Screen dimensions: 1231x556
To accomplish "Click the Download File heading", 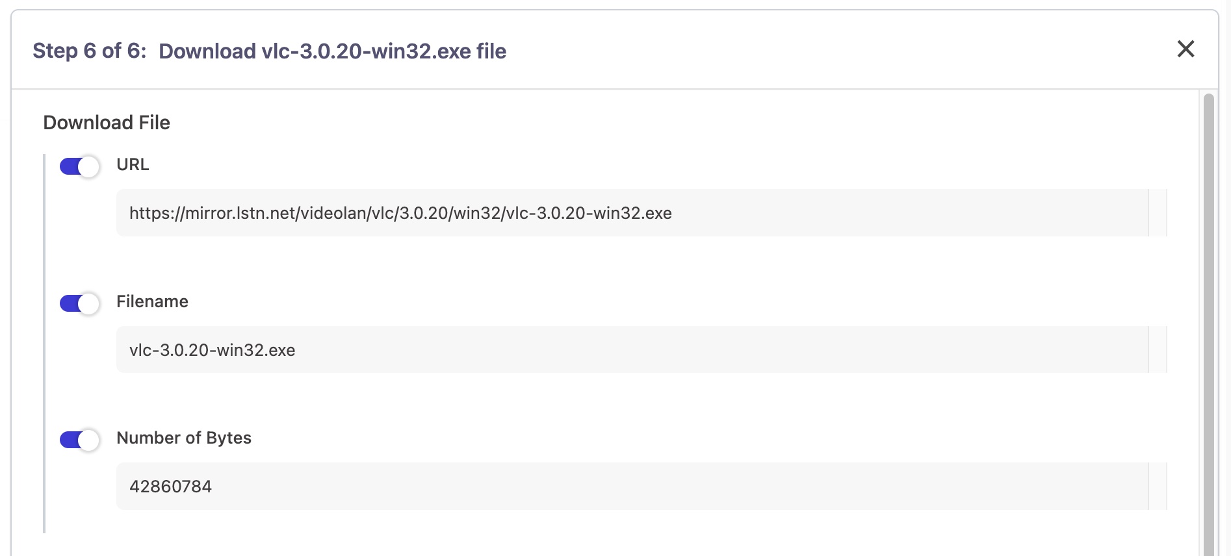I will [x=107, y=122].
